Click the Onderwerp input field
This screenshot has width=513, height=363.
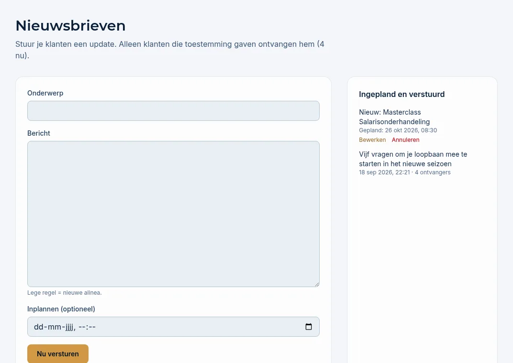173,111
